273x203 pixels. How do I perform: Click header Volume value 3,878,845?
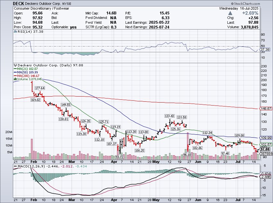pyautogui.click(x=250, y=27)
